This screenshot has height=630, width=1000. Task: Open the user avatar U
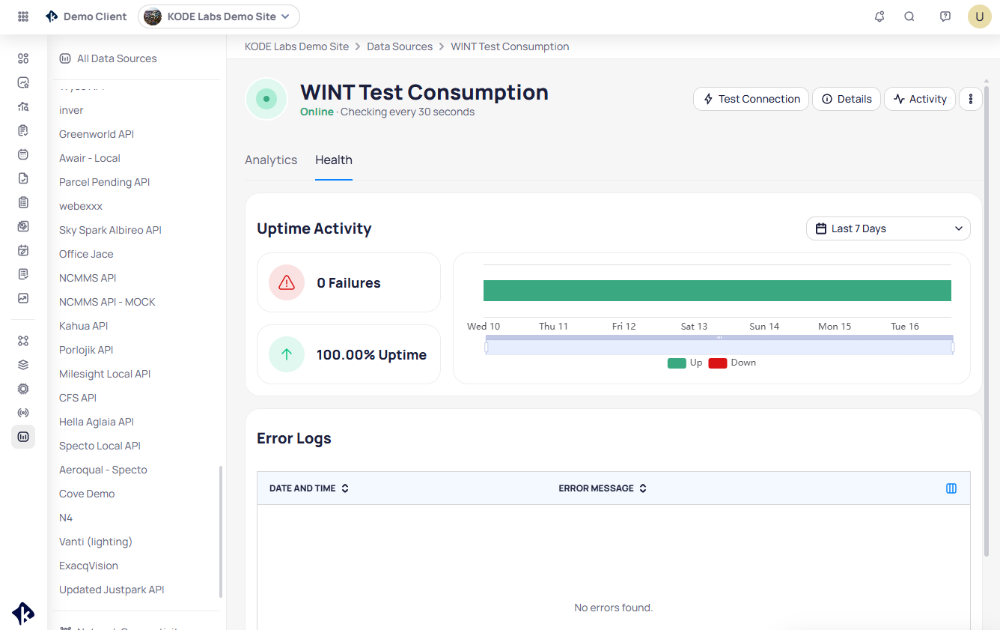980,16
